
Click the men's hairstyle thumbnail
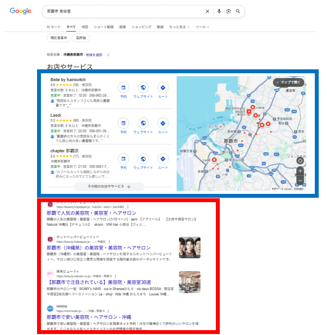(x=190, y=248)
